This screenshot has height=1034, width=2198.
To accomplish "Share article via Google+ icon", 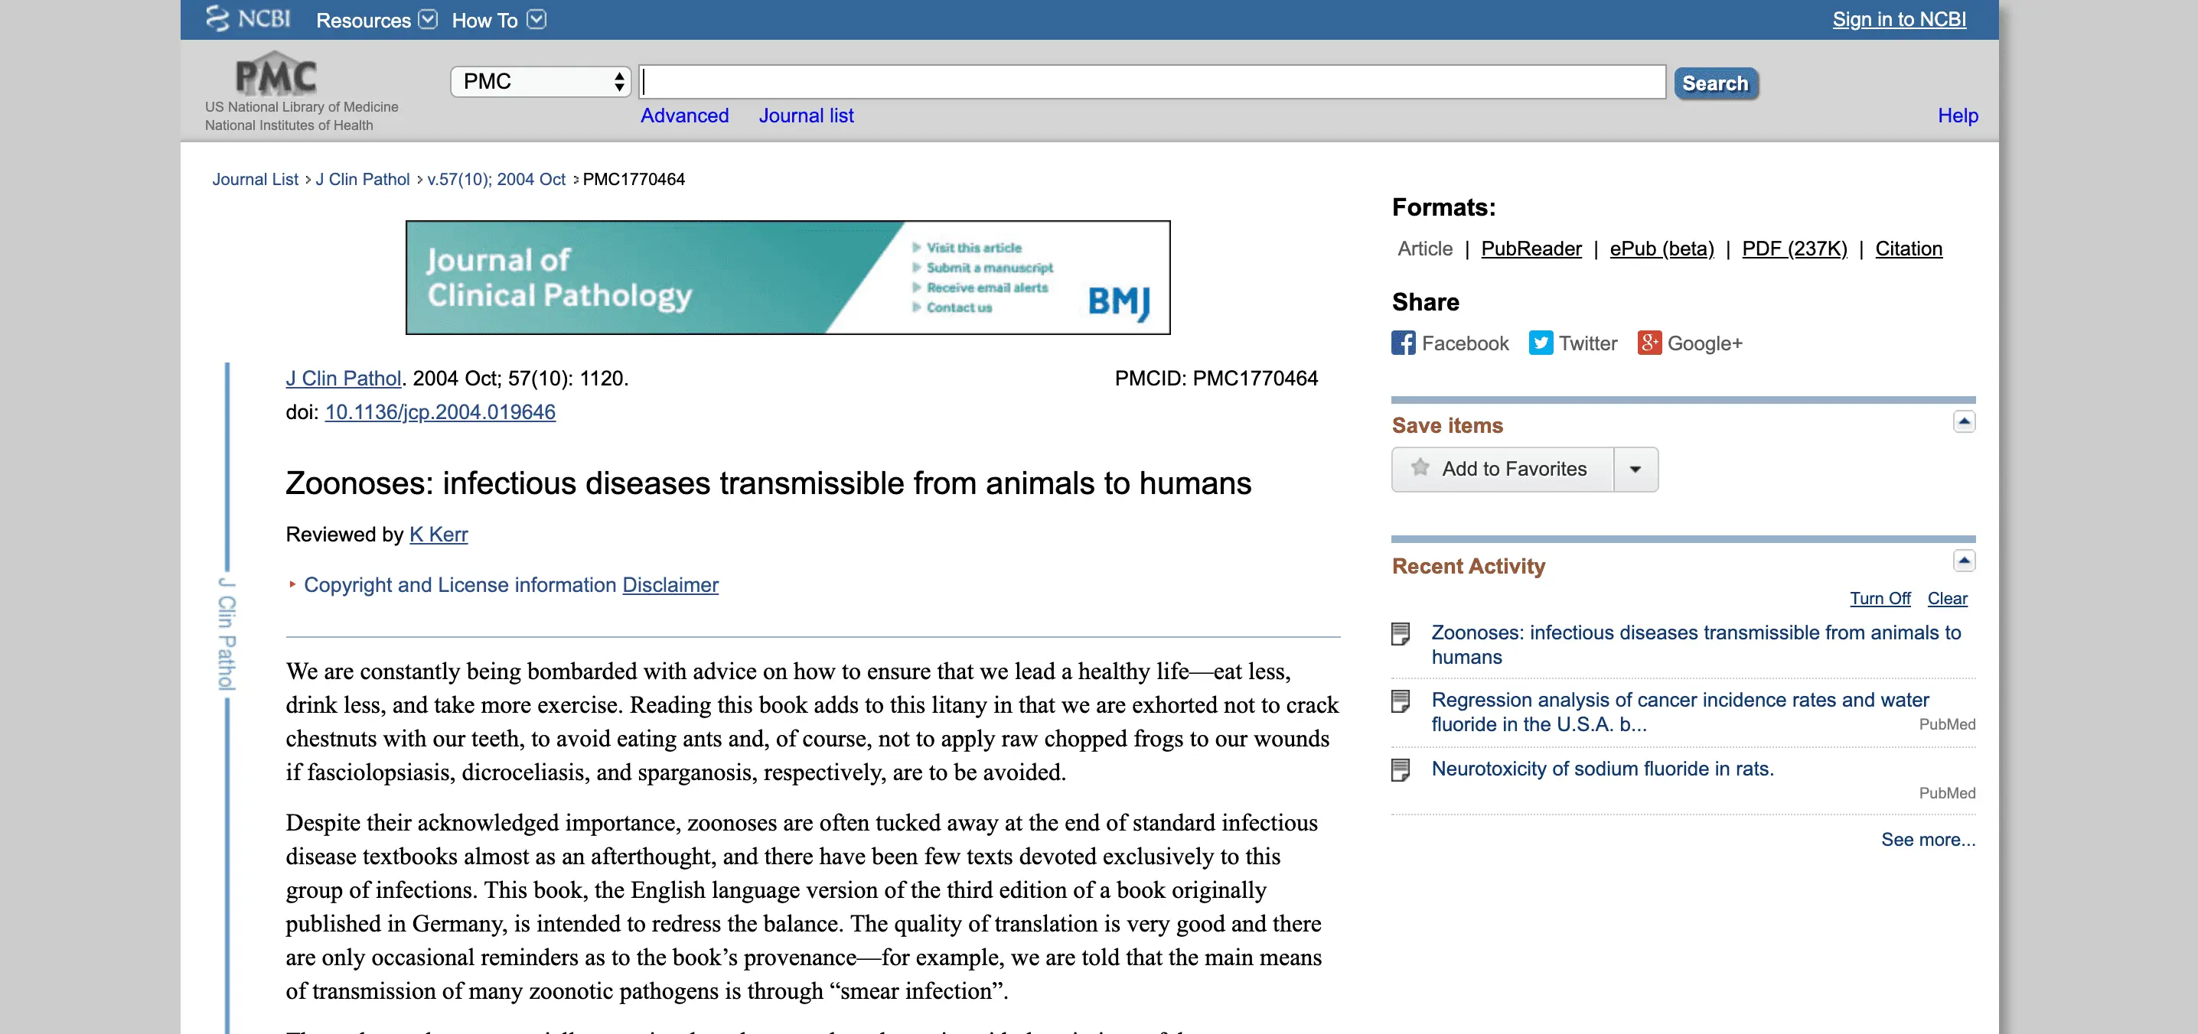I will pos(1648,343).
